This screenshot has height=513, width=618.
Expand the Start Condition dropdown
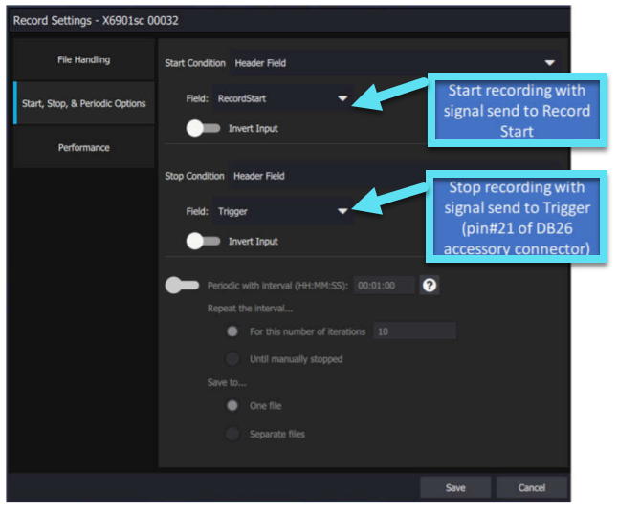[x=549, y=63]
